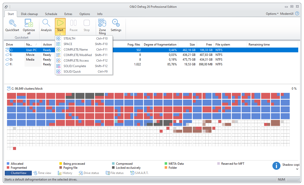Sort by File system column header
Image resolution: width=304 pixels, height=185 pixels.
[x=230, y=45]
